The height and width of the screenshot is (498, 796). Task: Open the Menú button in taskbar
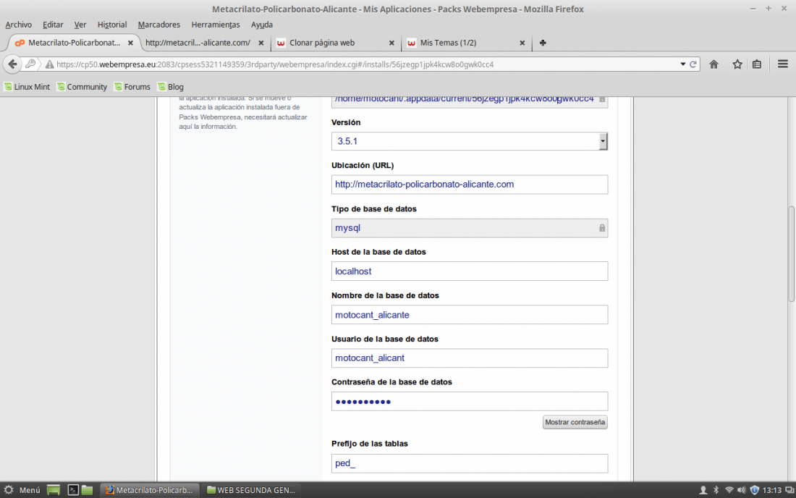point(22,490)
